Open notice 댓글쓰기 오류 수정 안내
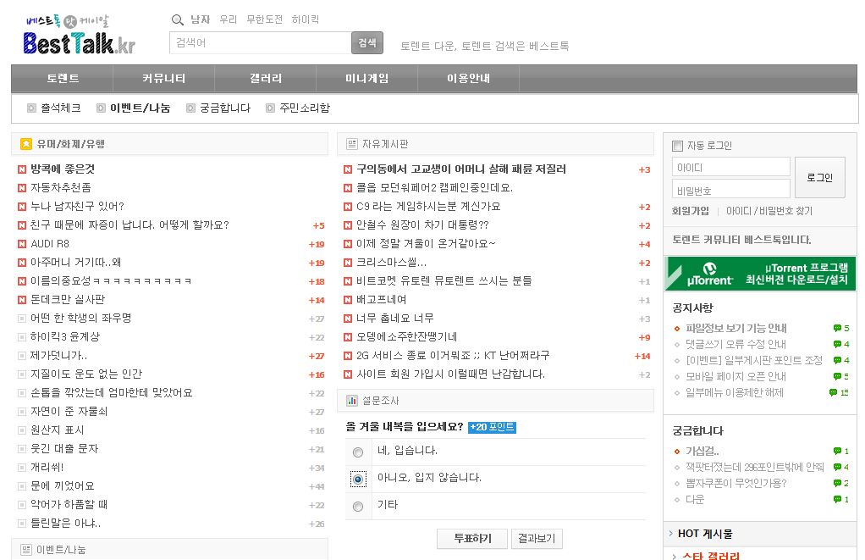 click(x=736, y=344)
